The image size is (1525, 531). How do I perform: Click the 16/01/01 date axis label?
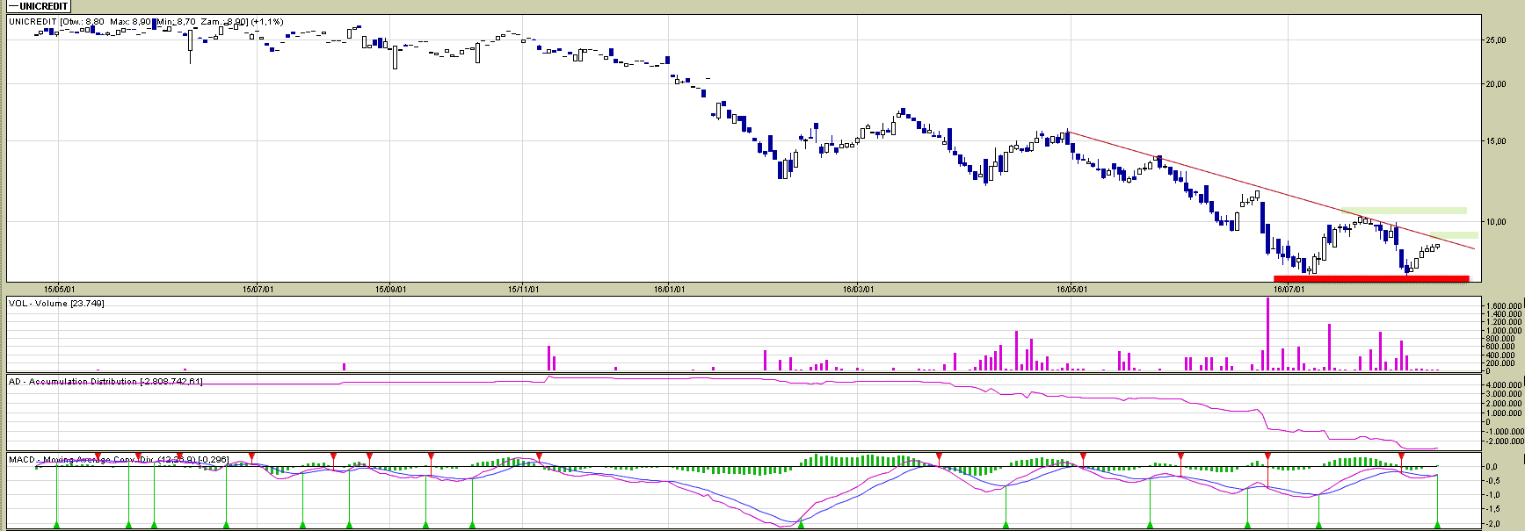pos(669,289)
